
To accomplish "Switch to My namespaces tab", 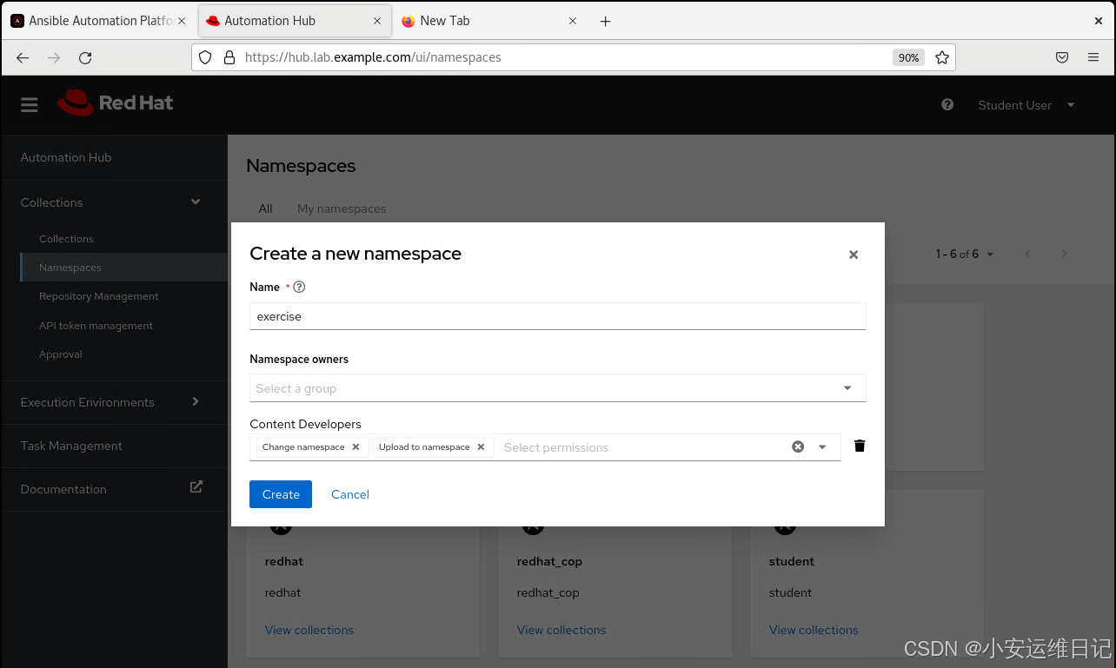I will tap(342, 208).
